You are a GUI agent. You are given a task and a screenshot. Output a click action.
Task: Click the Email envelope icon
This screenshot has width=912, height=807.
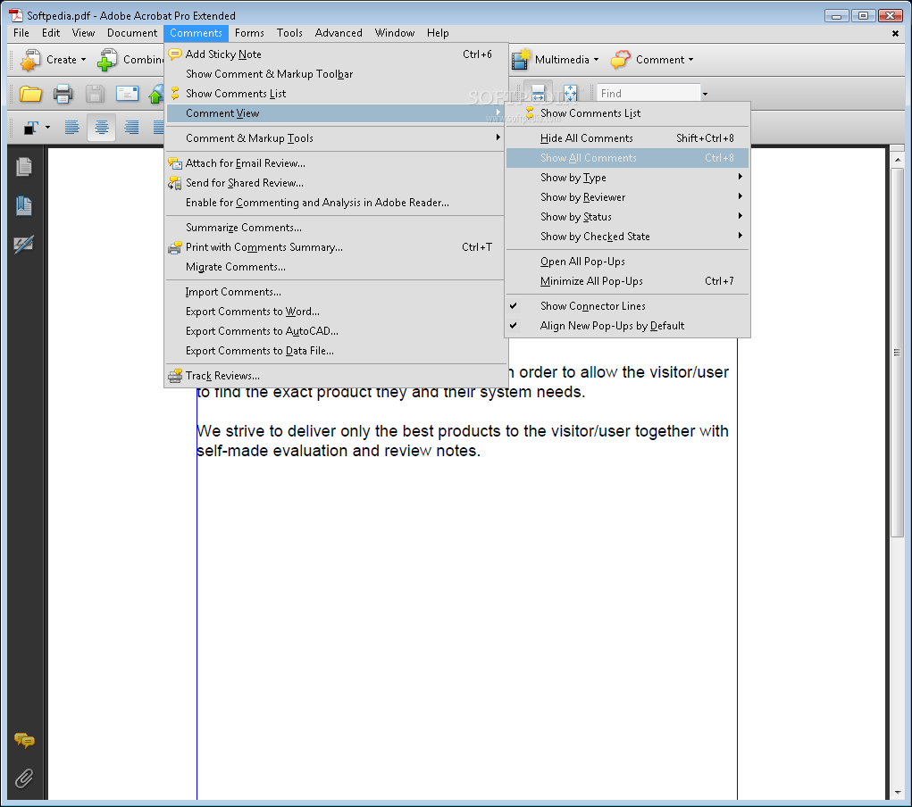(127, 94)
